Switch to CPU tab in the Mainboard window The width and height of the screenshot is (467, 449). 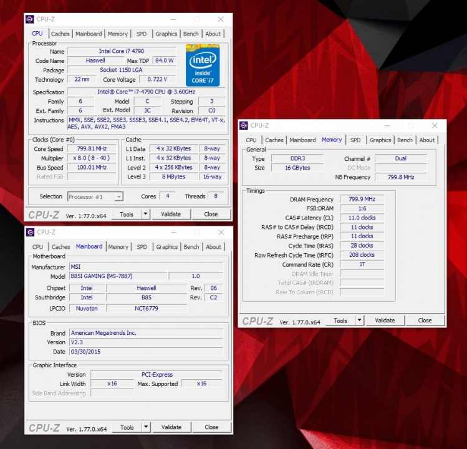(x=37, y=247)
